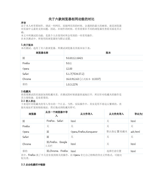The height and width of the screenshot is (186, 143).
Task: Click the FireFox、Safari cell in IE row
Action: (55, 121)
